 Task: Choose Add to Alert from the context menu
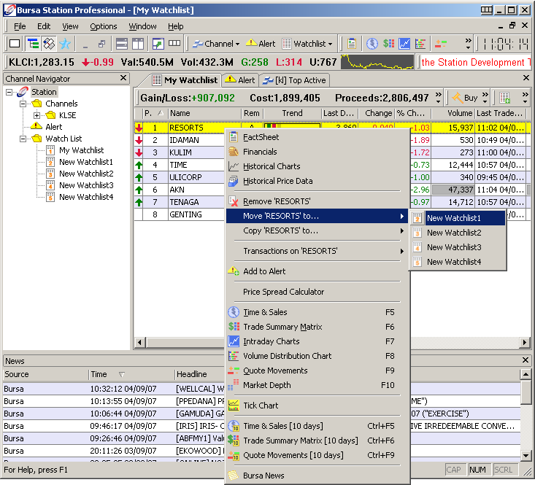tap(317, 271)
